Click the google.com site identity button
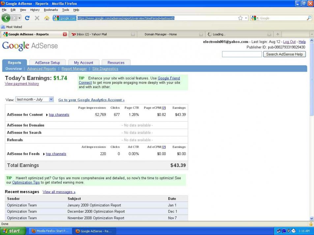Screen dimensions: 314x235 (65, 18)
